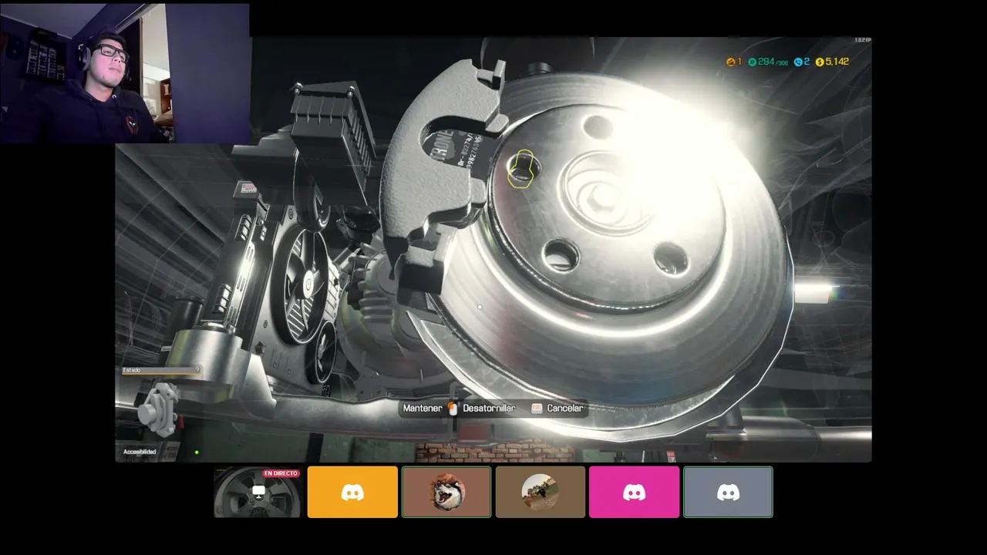This screenshot has width=987, height=555.
Task: Select the husky dog avatar participant tile
Action: 446,492
